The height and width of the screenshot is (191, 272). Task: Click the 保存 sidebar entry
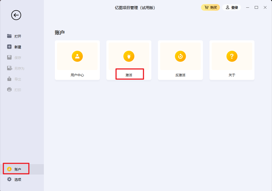click(x=18, y=58)
